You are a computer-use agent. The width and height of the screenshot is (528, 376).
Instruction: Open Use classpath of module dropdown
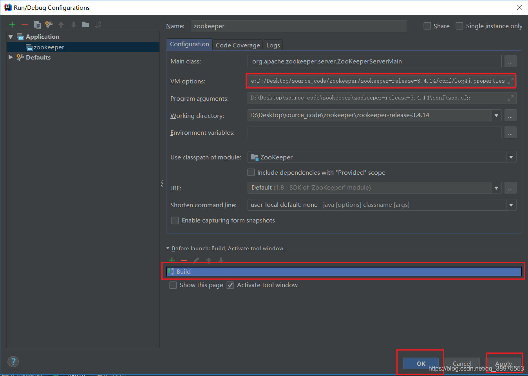(511, 157)
